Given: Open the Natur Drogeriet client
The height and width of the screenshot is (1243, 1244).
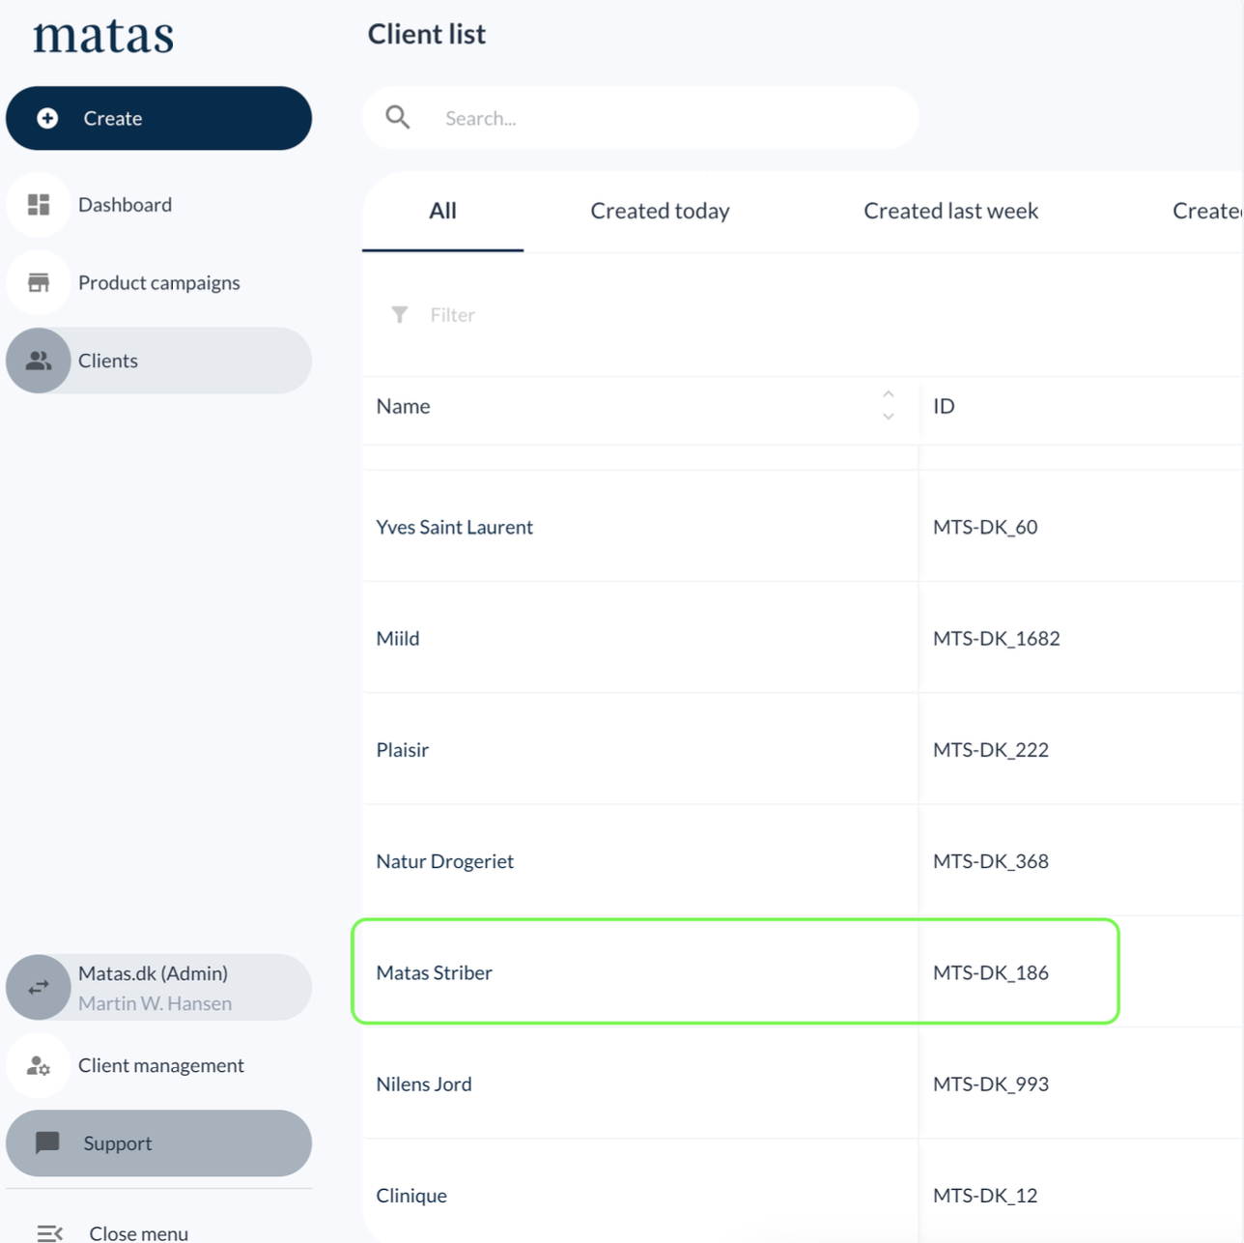Looking at the screenshot, I should pyautogui.click(x=444, y=861).
